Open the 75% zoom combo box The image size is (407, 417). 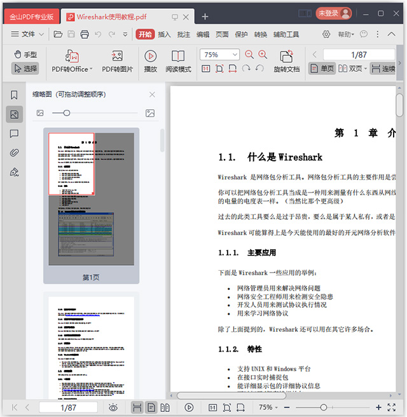219,55
